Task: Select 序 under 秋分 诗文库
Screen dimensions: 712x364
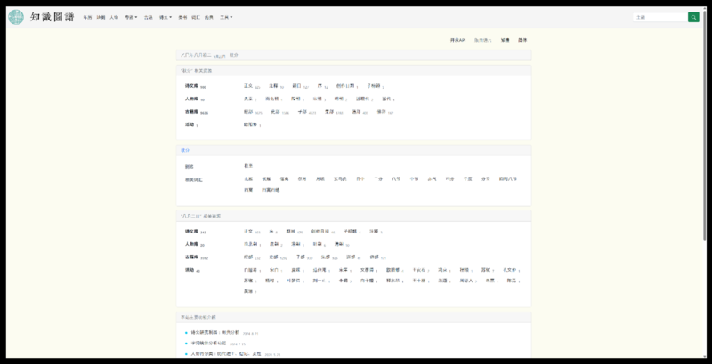Action: pos(320,85)
